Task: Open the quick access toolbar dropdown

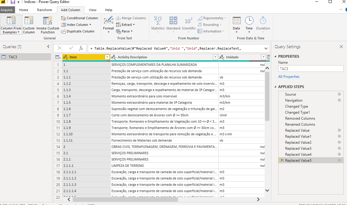Action: [19, 2]
